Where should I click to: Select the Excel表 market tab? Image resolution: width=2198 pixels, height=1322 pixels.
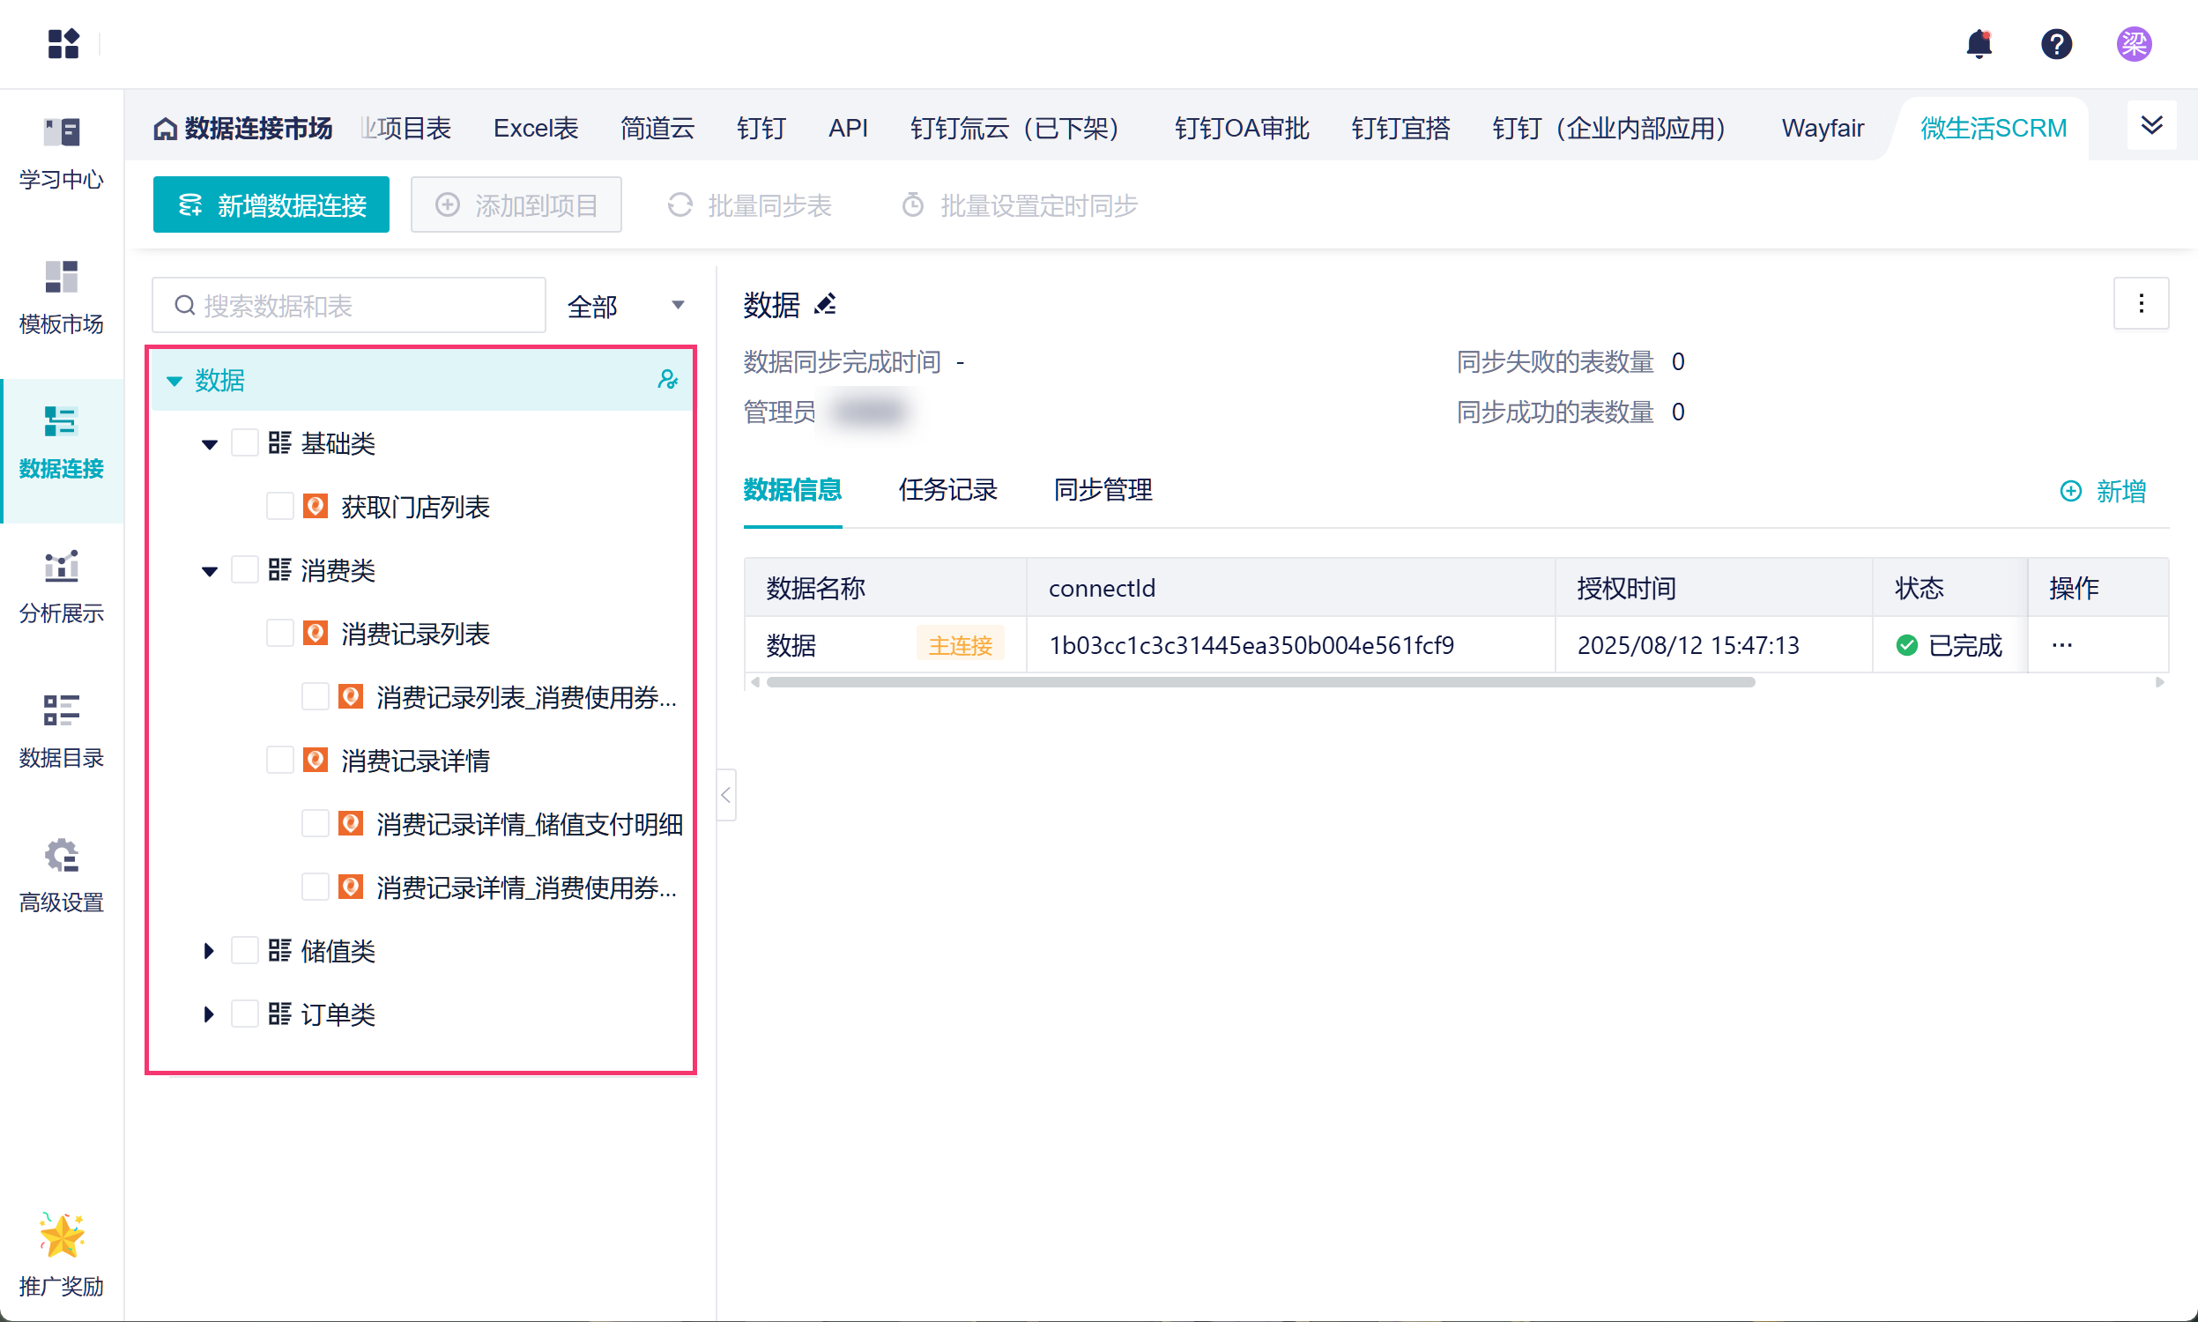tap(535, 129)
